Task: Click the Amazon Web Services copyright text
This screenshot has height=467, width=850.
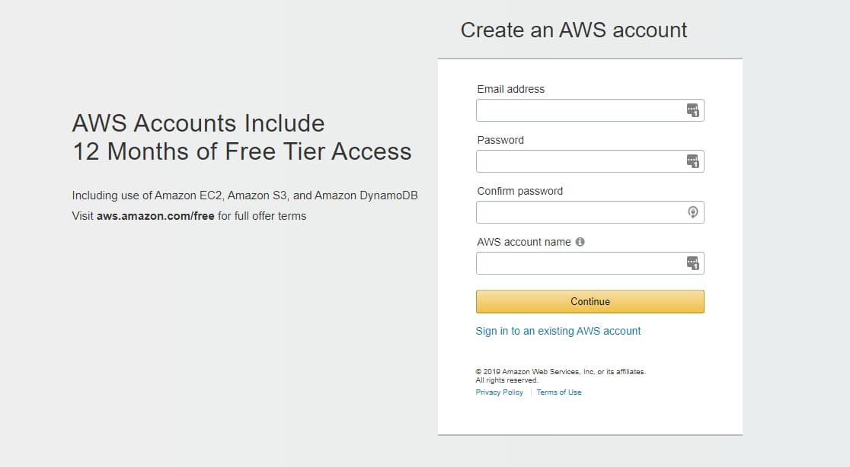Action: [560, 371]
